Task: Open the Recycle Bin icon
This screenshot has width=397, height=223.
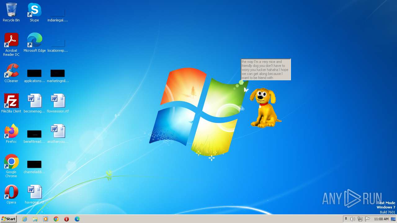Action: tap(11, 12)
